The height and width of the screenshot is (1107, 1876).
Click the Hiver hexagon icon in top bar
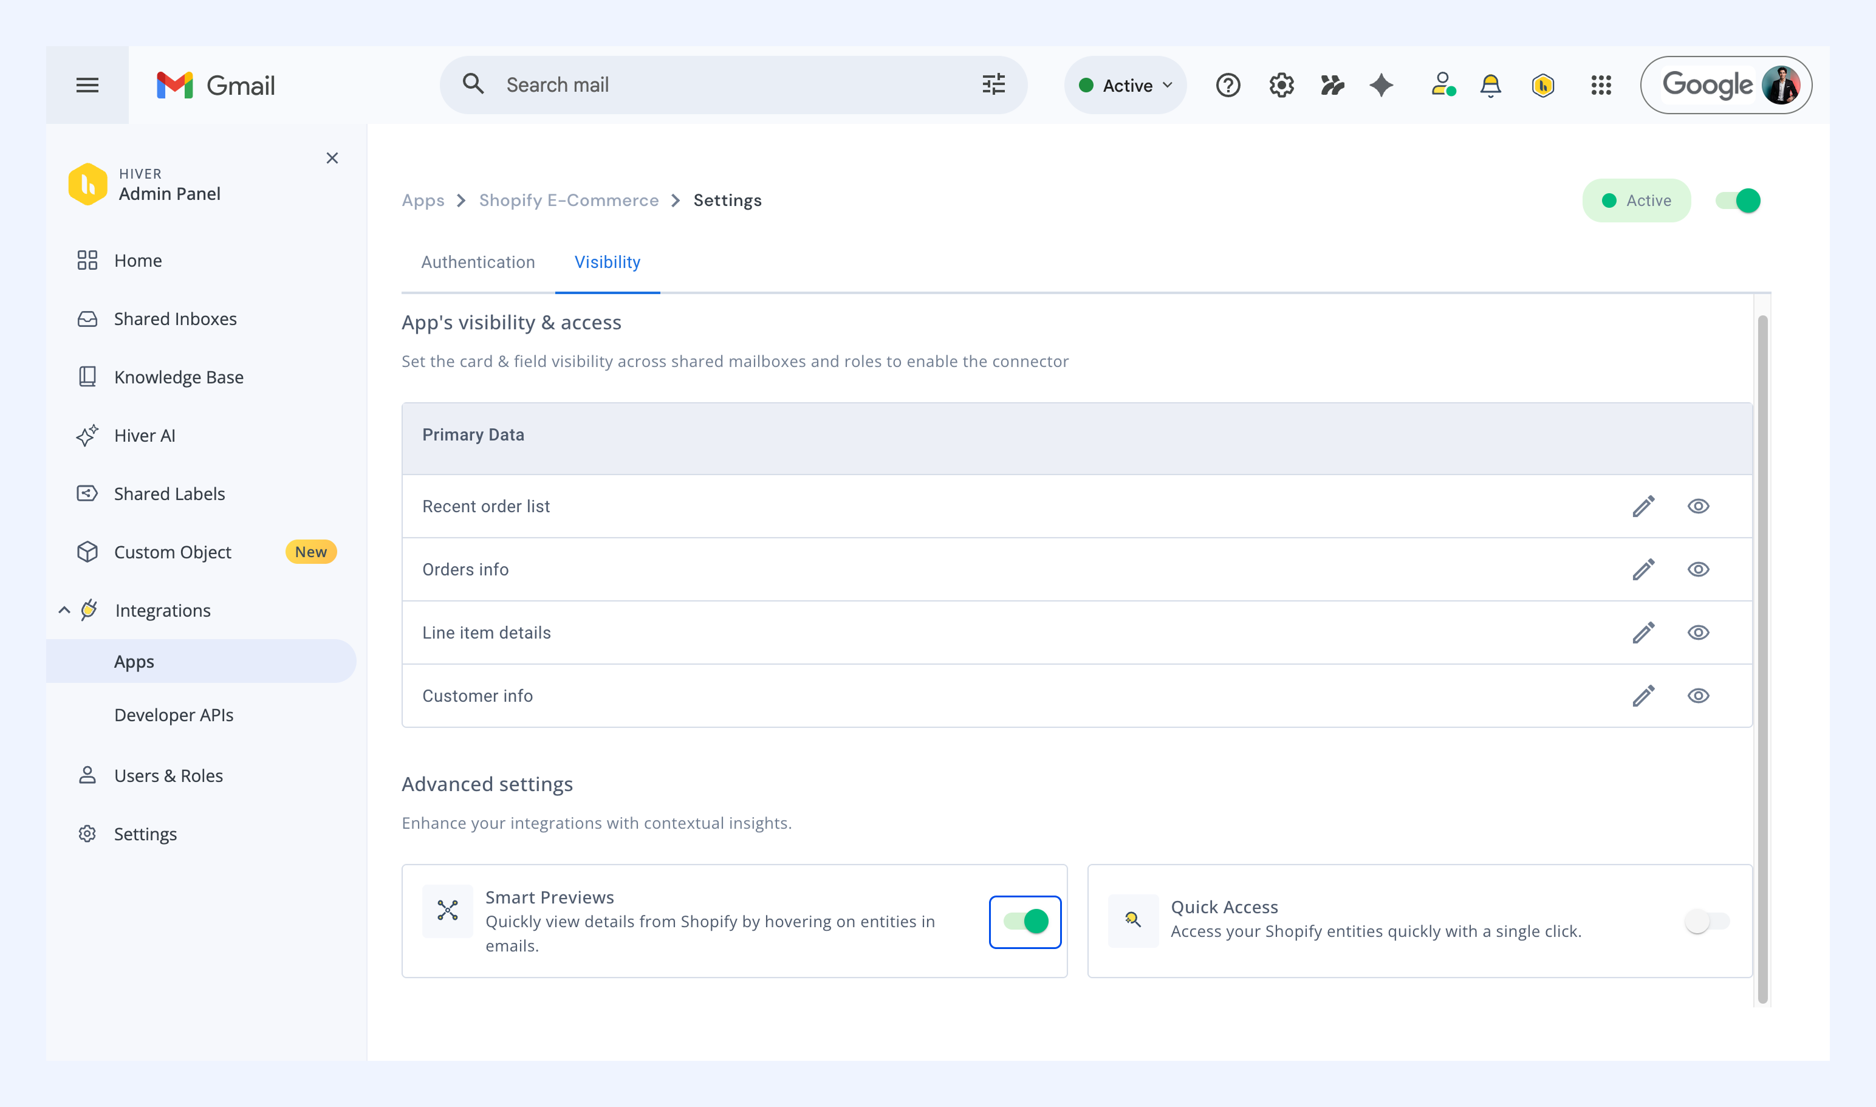click(x=1542, y=86)
